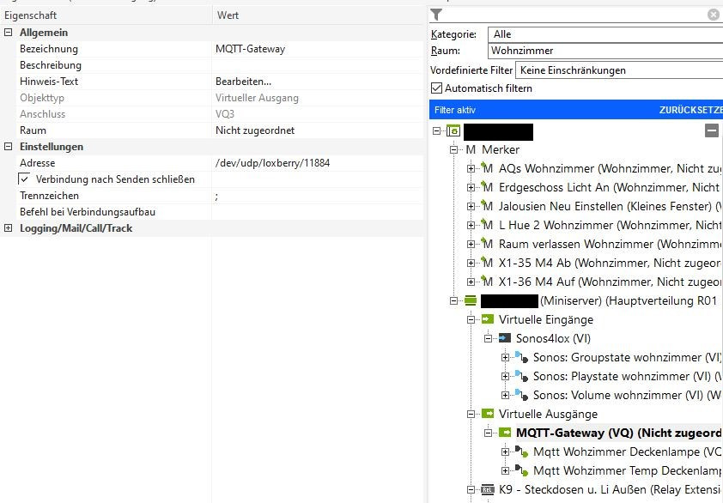The width and height of the screenshot is (723, 503).
Task: Select the Erdgeschoss Licht An tree row
Action: coord(609,187)
